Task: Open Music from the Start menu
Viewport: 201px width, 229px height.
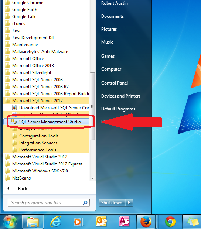Action: click(x=107, y=42)
